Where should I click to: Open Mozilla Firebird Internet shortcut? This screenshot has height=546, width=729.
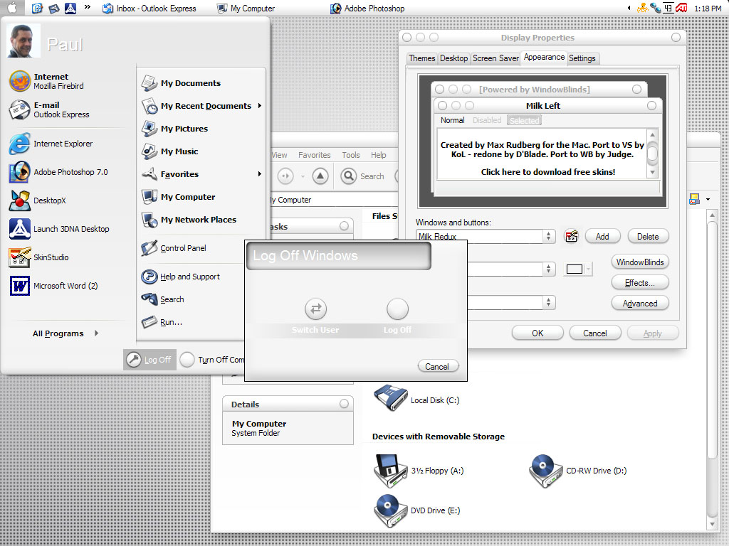(46, 81)
